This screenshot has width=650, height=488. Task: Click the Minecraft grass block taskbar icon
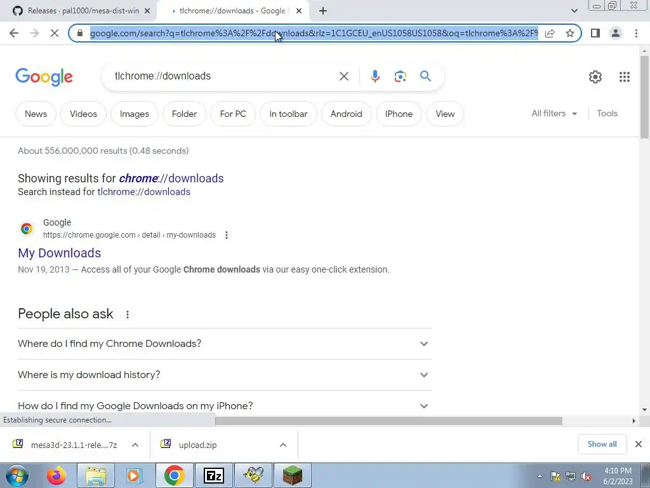tap(293, 475)
